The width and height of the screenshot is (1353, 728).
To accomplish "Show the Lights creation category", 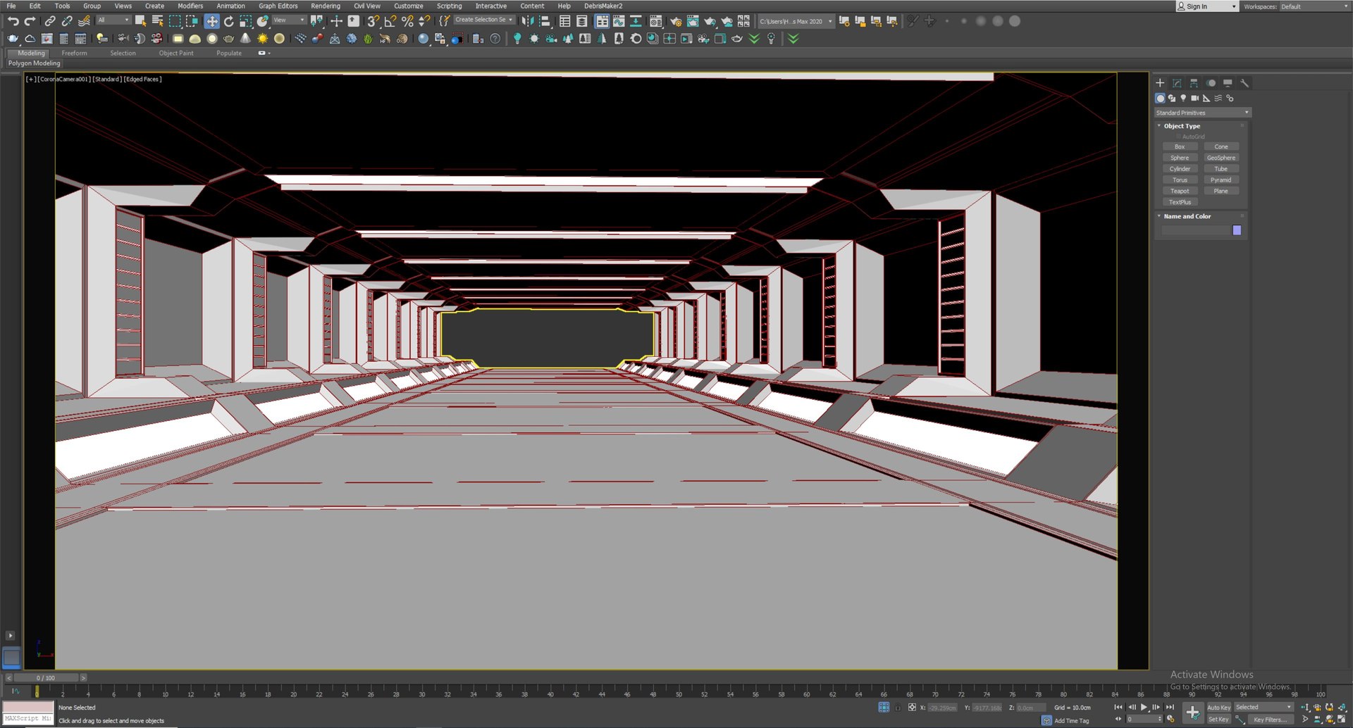I will coord(1183,99).
